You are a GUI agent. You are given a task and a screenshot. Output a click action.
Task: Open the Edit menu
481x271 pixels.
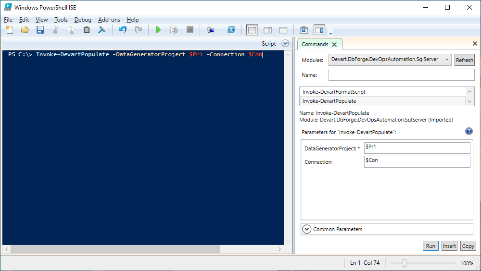tap(24, 20)
